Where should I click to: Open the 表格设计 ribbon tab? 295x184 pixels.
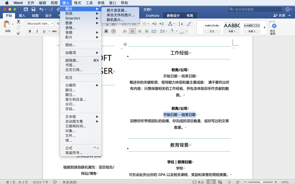173,16
